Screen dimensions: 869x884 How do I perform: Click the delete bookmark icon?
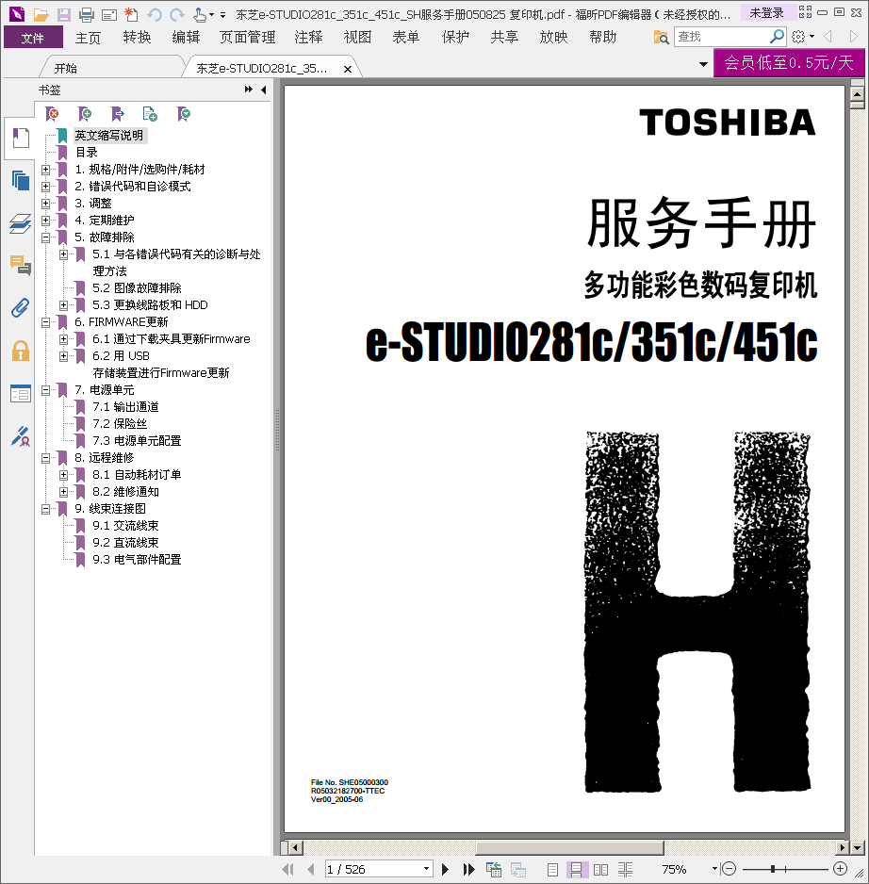tap(52, 114)
